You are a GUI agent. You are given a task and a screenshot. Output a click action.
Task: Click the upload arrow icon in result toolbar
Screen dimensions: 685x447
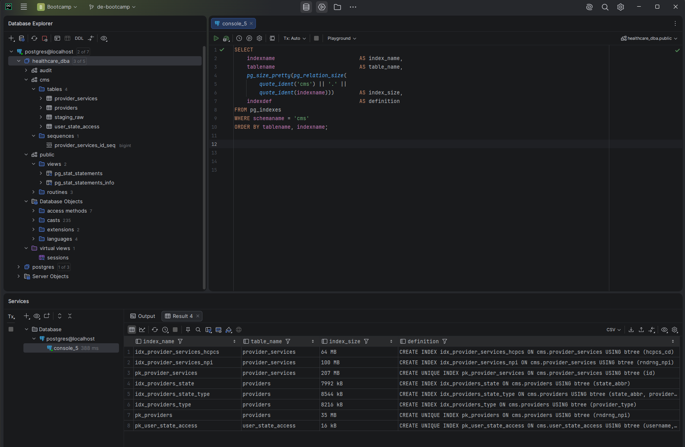tap(641, 330)
